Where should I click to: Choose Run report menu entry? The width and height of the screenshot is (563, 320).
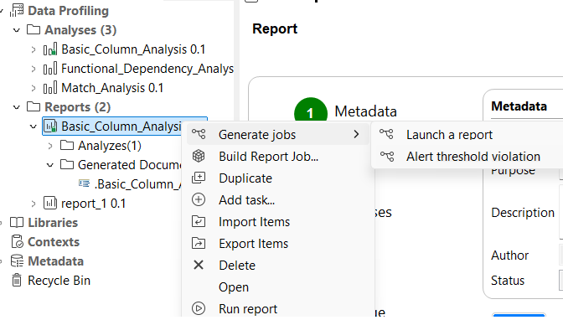point(278,308)
